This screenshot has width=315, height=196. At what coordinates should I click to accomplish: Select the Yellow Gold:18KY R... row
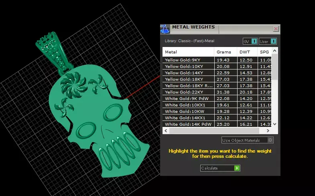coord(217,86)
